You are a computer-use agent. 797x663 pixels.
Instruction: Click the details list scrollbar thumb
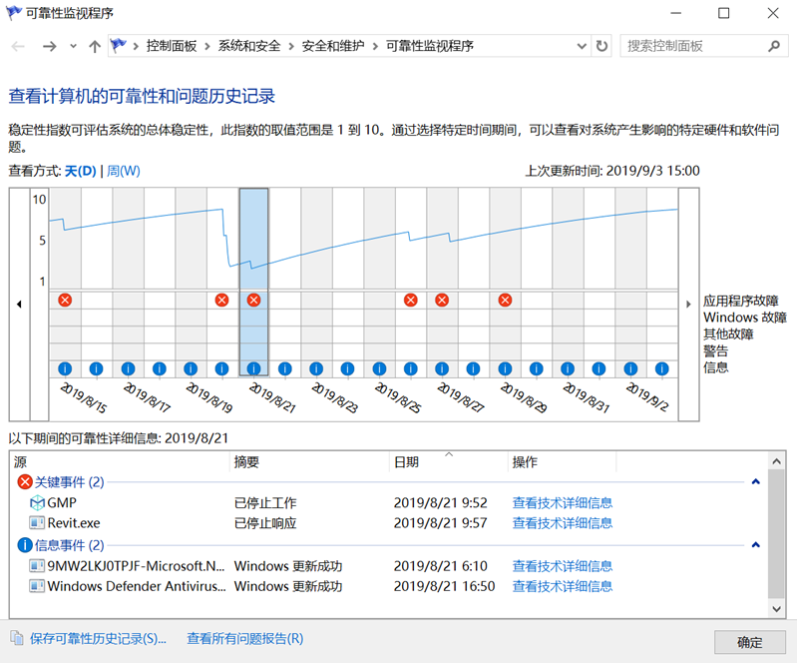coord(776,534)
